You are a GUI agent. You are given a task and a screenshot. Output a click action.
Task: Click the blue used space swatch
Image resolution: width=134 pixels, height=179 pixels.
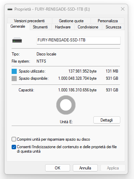[x=14, y=71]
